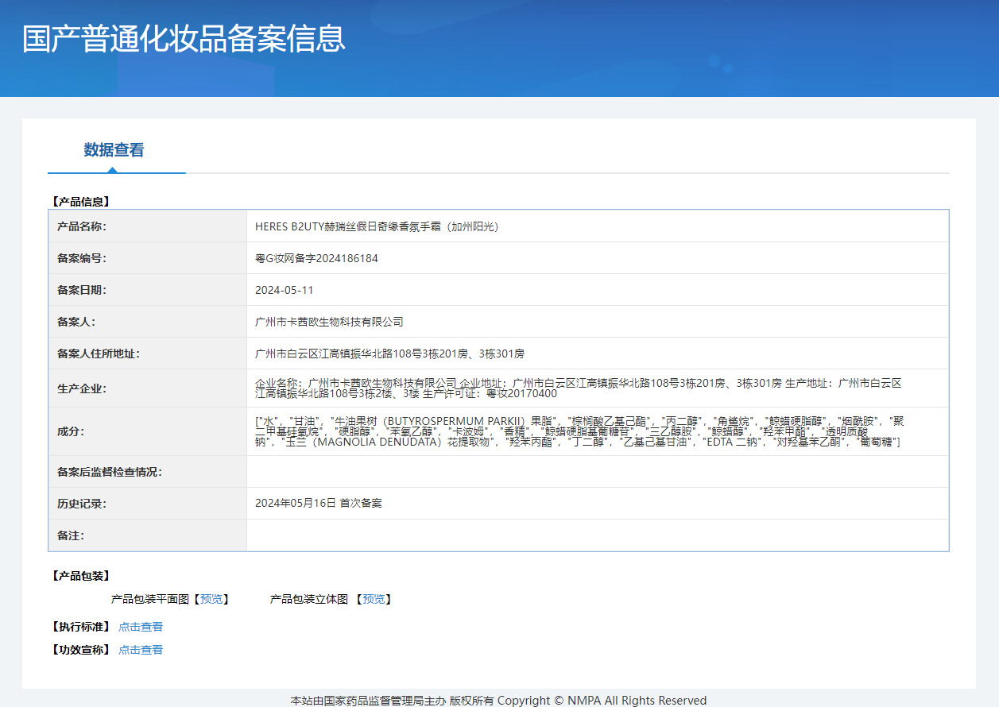
Task: Open 预览 link for 产品包装平面图
Action: coord(211,599)
